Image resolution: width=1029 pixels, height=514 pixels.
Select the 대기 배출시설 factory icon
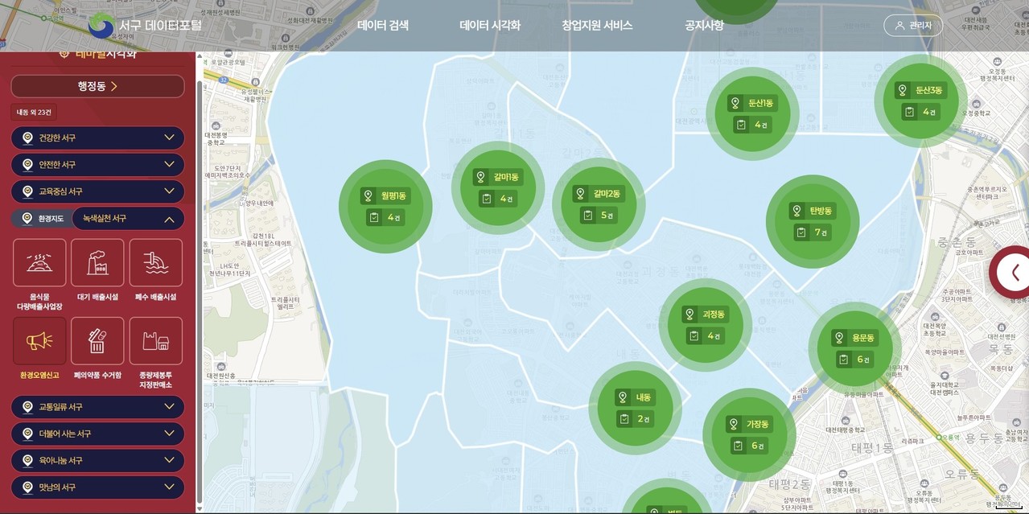click(97, 263)
